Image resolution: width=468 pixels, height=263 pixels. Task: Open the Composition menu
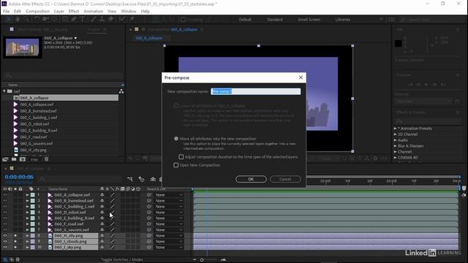point(37,12)
